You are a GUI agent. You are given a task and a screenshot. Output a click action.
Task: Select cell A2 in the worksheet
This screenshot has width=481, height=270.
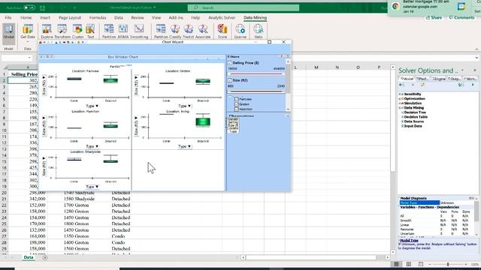point(23,80)
